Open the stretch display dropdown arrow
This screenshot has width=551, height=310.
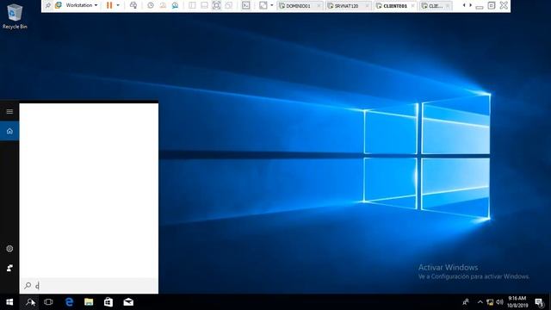(x=272, y=5)
